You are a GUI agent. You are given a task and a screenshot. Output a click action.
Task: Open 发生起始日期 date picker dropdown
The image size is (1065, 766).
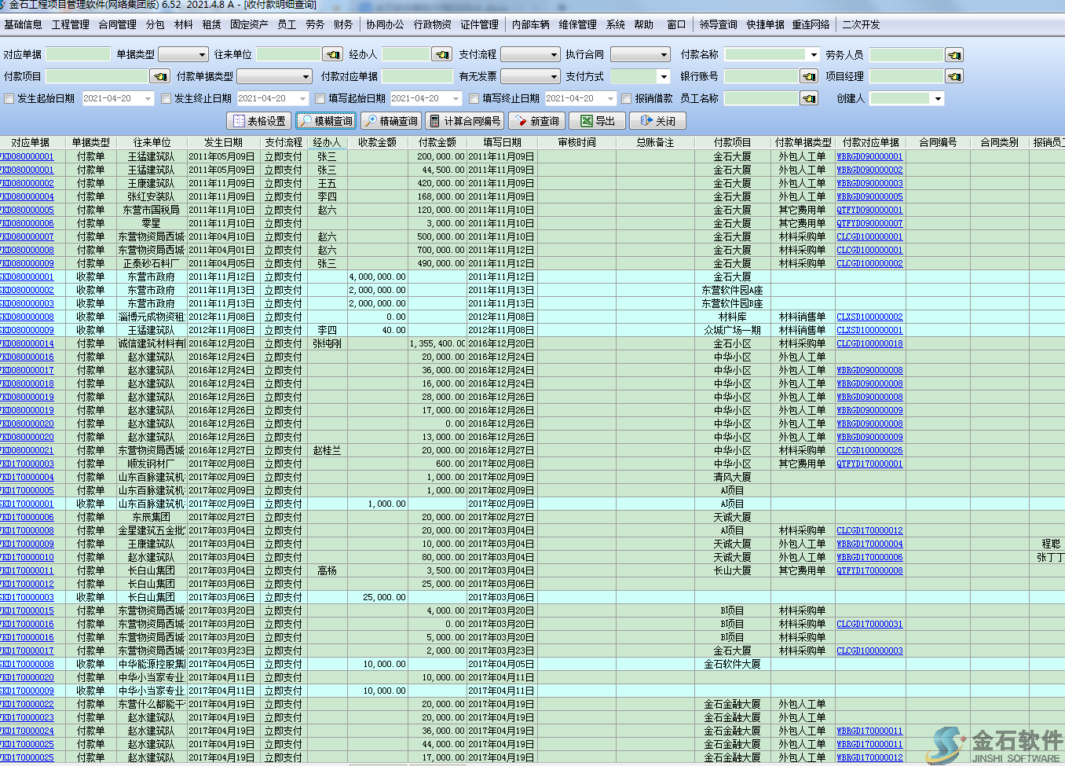pos(148,98)
